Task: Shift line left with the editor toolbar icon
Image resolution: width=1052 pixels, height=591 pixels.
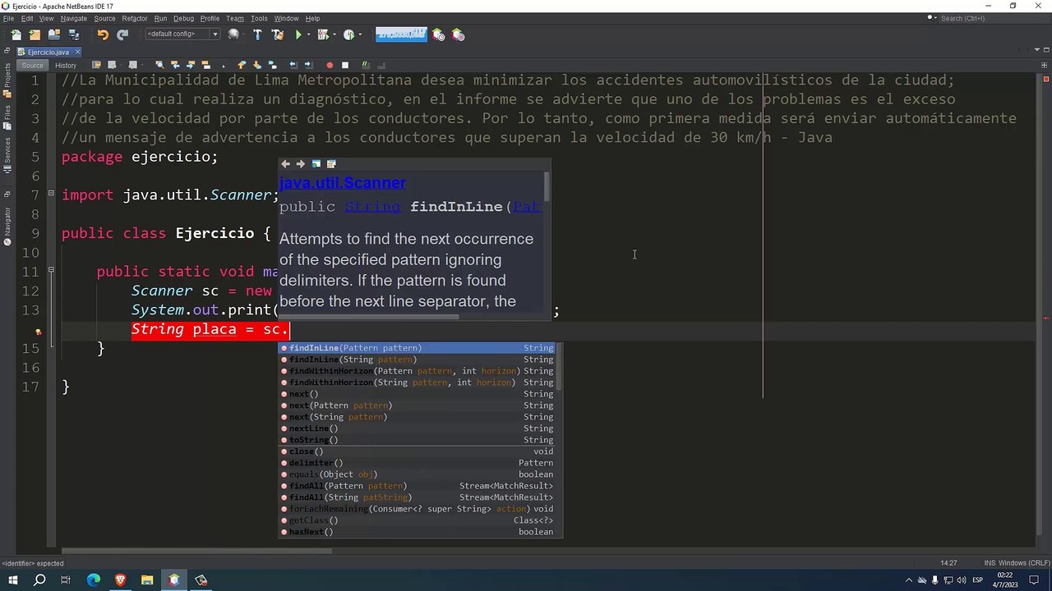Action: (x=293, y=65)
